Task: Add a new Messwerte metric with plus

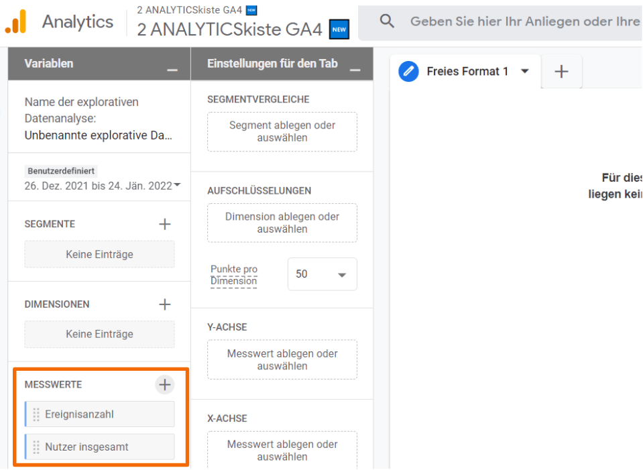Action: point(164,385)
